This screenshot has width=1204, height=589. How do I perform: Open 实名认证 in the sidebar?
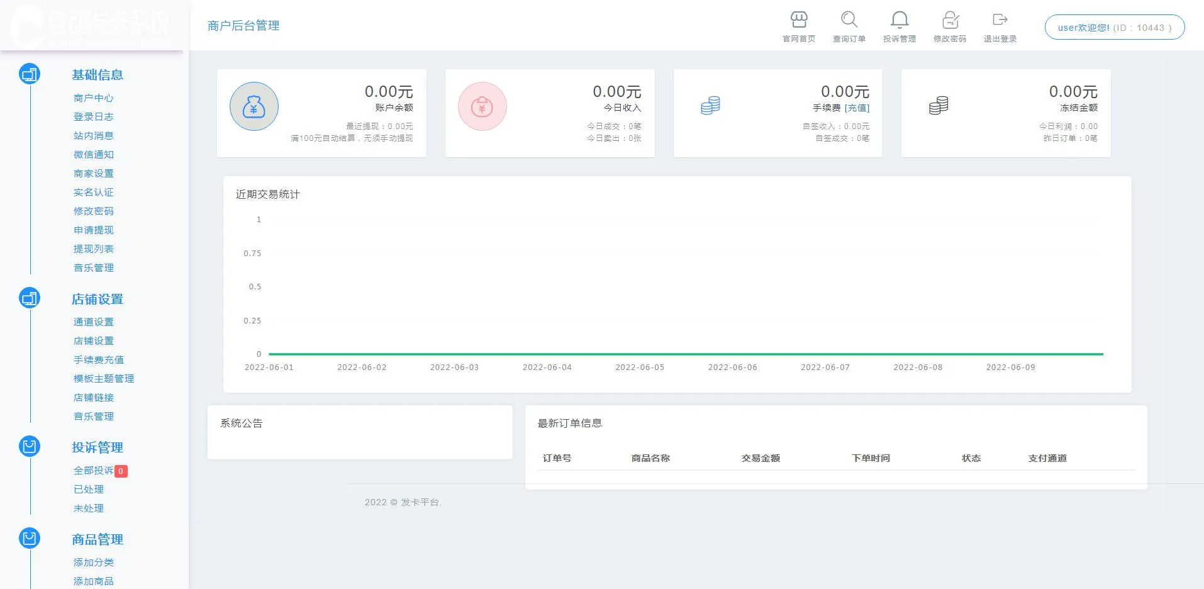[x=94, y=193]
